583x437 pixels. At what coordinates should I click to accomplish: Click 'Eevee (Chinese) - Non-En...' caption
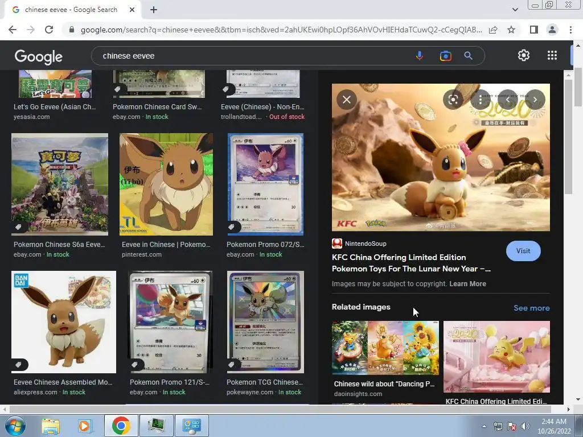[x=262, y=107]
